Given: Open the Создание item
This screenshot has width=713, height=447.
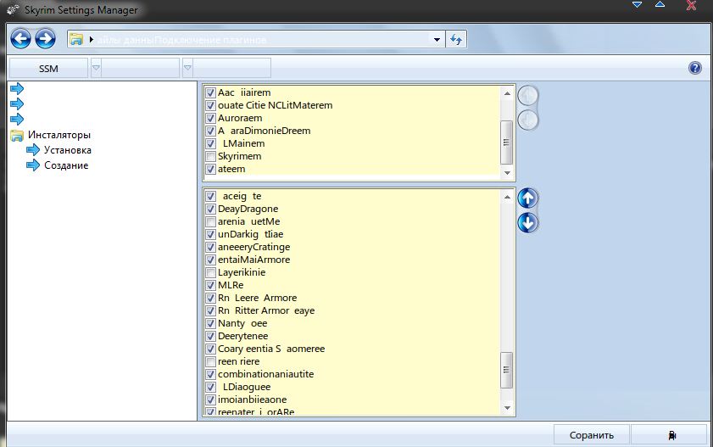Looking at the screenshot, I should pyautogui.click(x=66, y=165).
